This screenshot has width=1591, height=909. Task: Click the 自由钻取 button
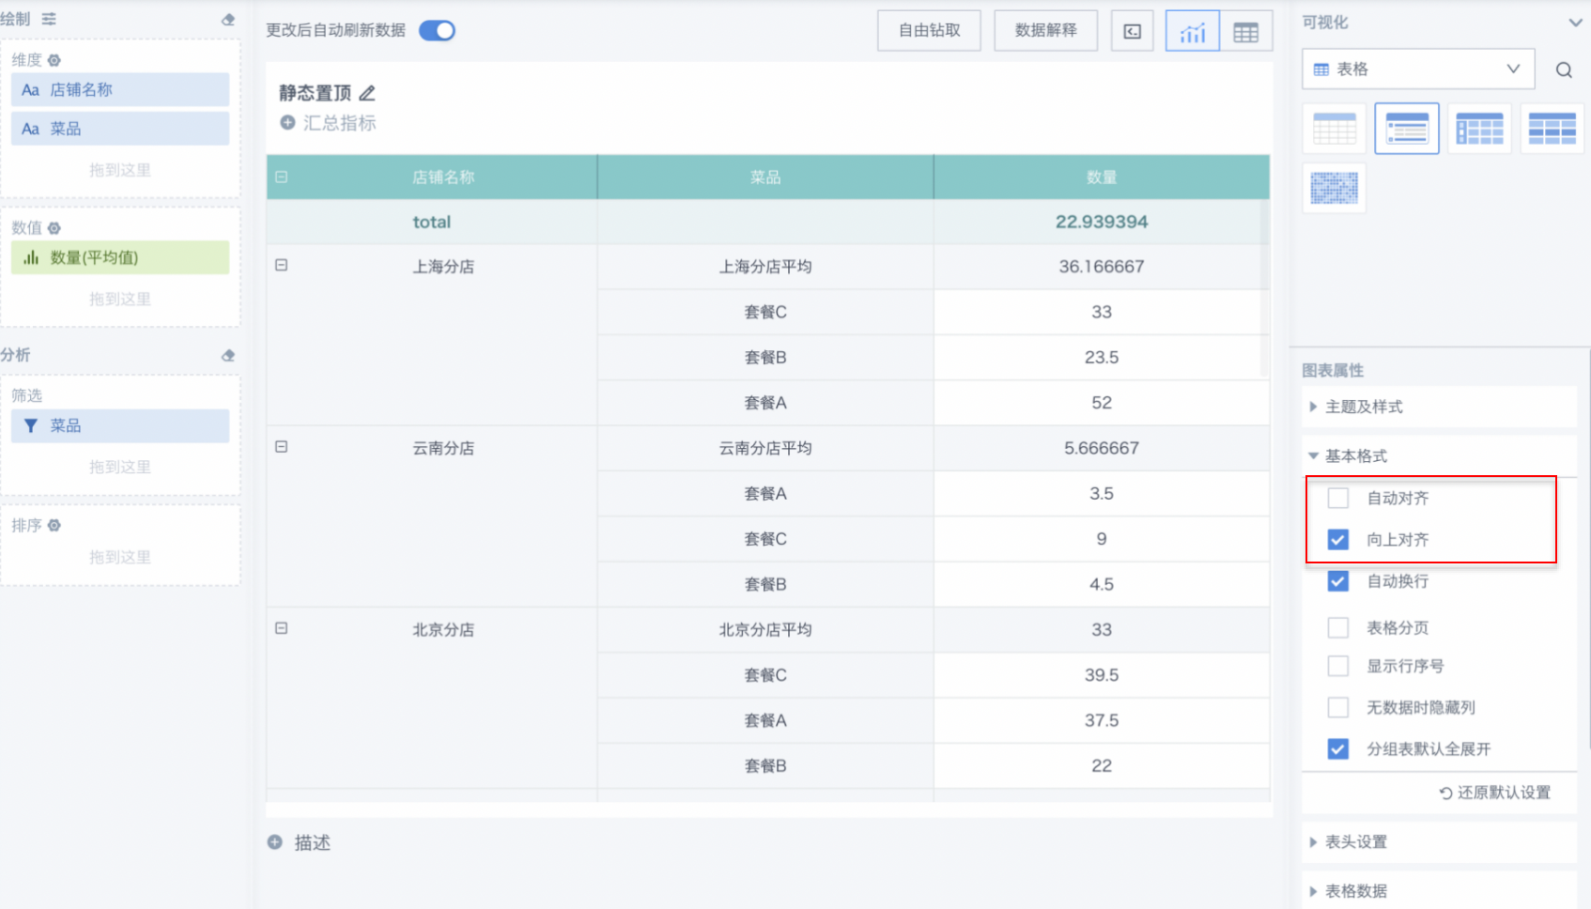pos(930,31)
